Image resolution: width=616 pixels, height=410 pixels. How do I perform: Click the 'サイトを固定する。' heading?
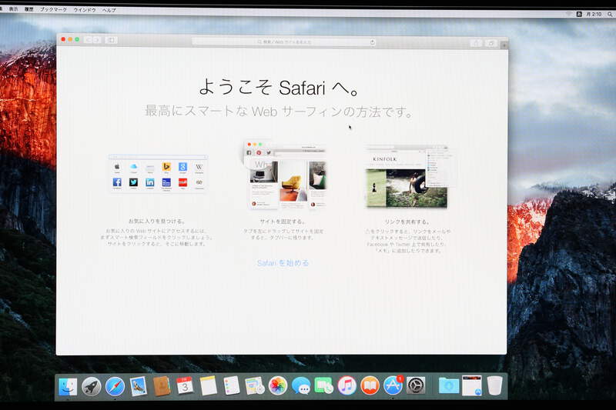(283, 222)
